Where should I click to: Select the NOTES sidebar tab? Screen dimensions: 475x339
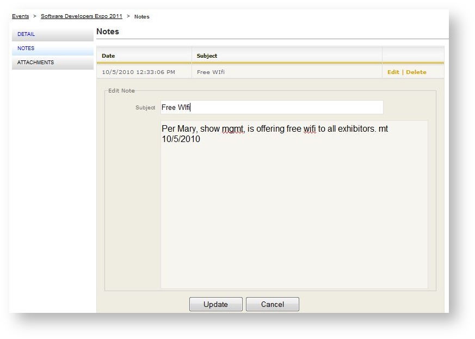(x=26, y=48)
